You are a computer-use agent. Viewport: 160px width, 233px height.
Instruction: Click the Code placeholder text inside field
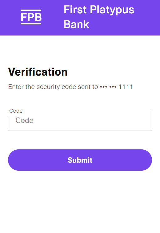(x=24, y=120)
